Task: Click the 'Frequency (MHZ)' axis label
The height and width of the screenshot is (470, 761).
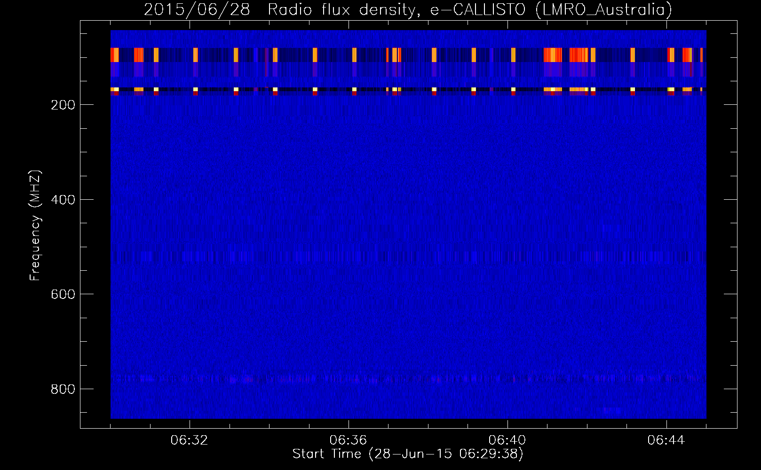Action: [35, 226]
